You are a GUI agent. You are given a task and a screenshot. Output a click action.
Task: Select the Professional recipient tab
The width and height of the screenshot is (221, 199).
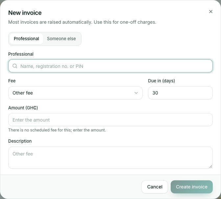click(26, 39)
